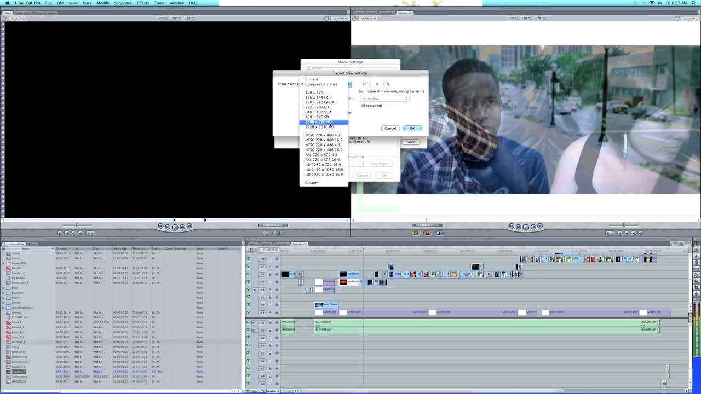
Task: Click the Wi-Fi icon in menu bar
Action: pos(652,3)
